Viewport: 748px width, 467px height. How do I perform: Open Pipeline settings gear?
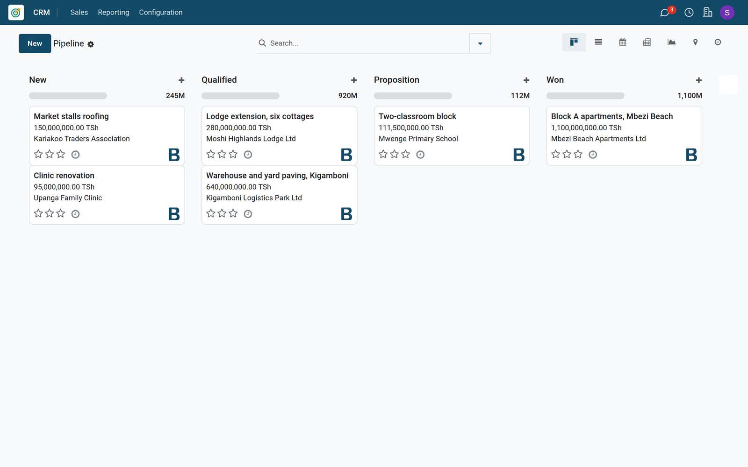[91, 44]
